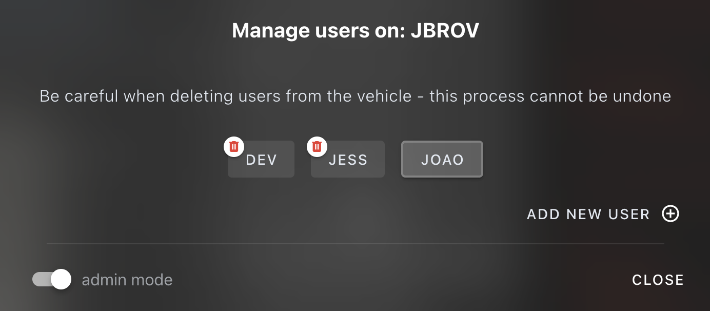Click the admin mode label text
710x311 pixels.
tap(127, 280)
